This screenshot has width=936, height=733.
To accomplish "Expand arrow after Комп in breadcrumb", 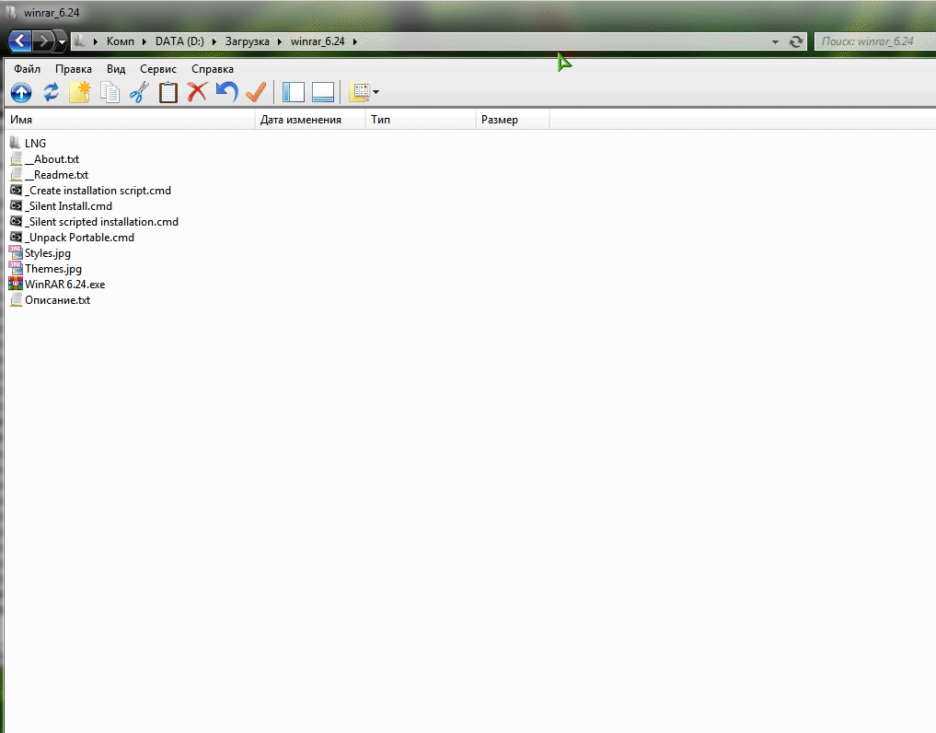I will 144,41.
